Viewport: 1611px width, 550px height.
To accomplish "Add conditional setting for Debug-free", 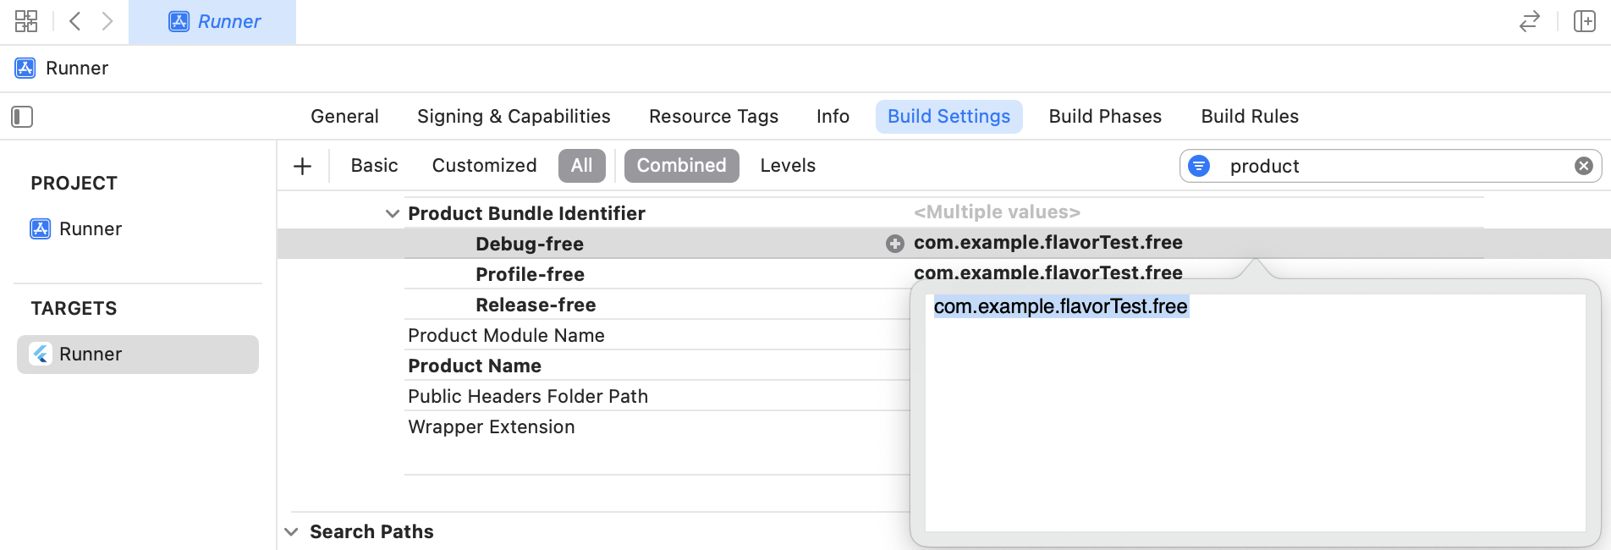I will (x=894, y=244).
